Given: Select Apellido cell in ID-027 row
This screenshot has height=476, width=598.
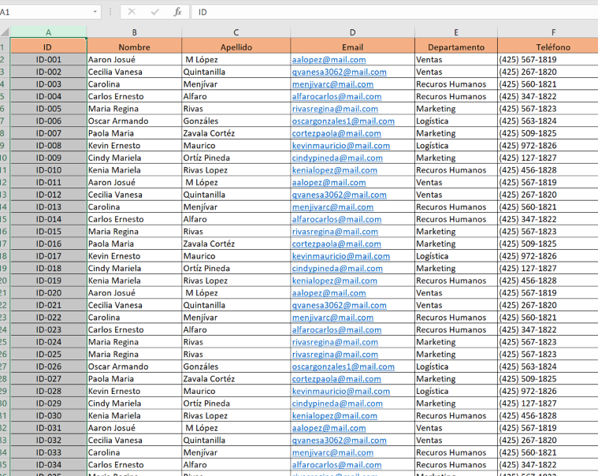Looking at the screenshot, I should click(236, 379).
